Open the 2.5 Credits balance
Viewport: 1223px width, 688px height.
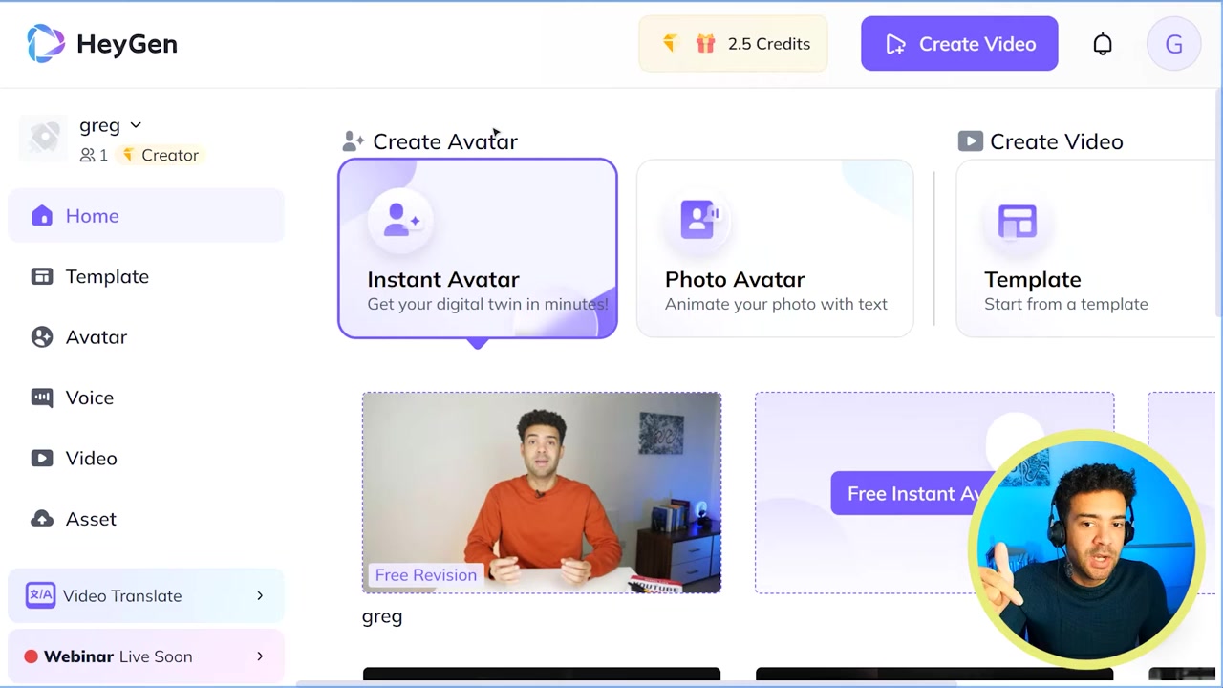point(734,44)
